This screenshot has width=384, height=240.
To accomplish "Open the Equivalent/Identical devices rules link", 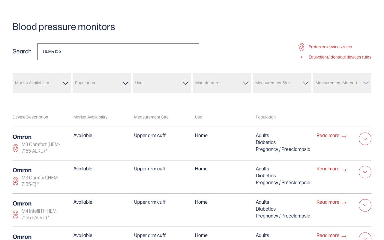I will [x=340, y=57].
